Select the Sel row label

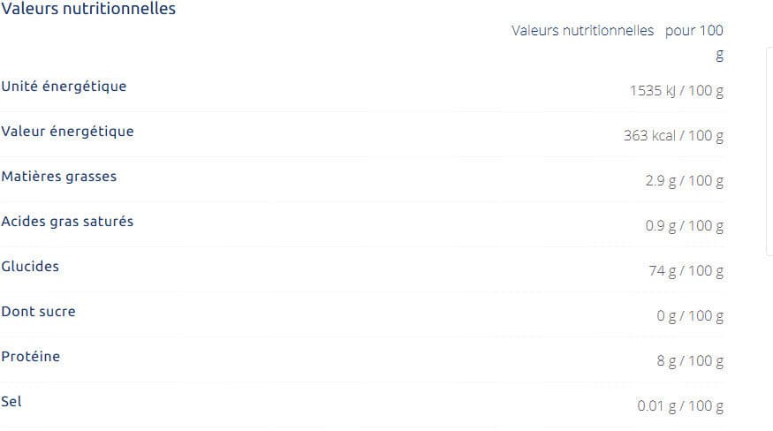(11, 401)
